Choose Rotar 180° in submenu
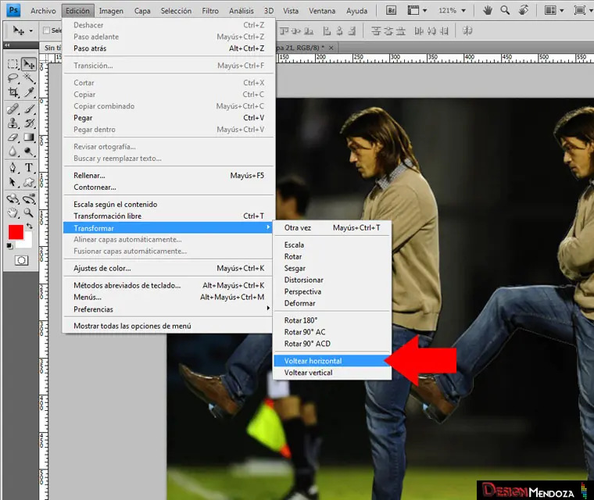Viewport: 594px width, 500px height. click(x=332, y=320)
